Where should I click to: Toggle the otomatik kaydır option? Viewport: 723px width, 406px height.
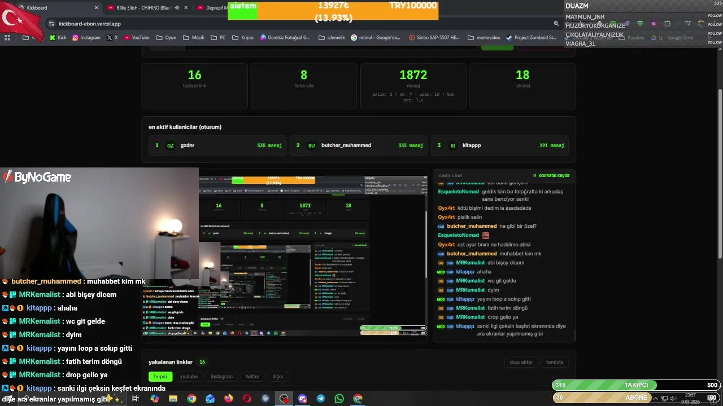pos(551,175)
